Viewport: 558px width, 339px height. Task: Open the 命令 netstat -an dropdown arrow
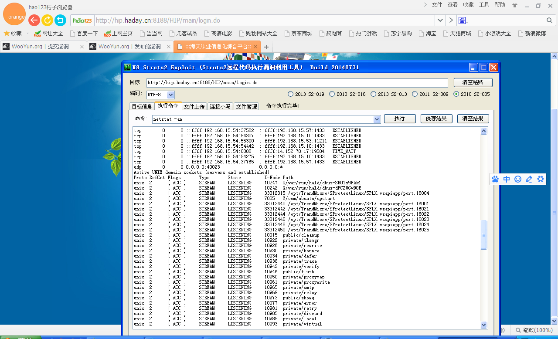[x=377, y=119]
